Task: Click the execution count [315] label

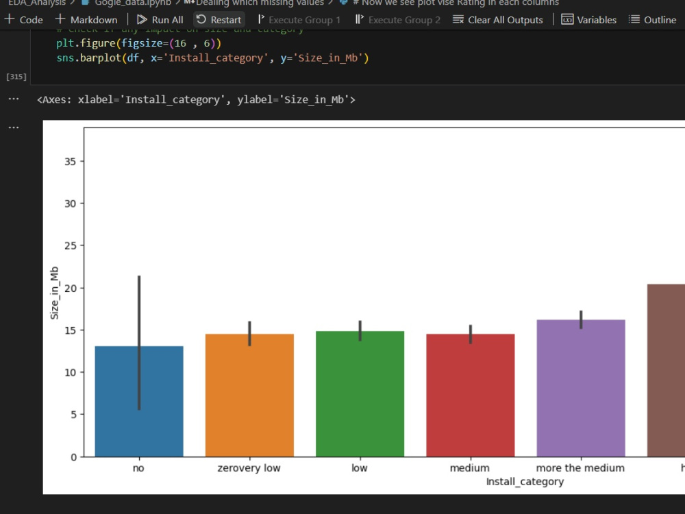Action: click(16, 76)
